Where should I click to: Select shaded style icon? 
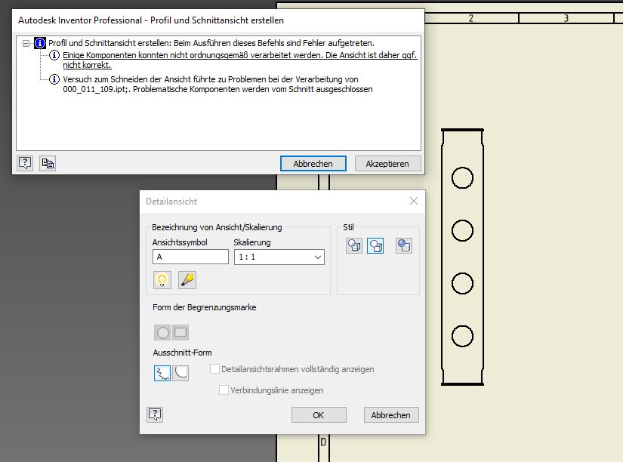404,245
